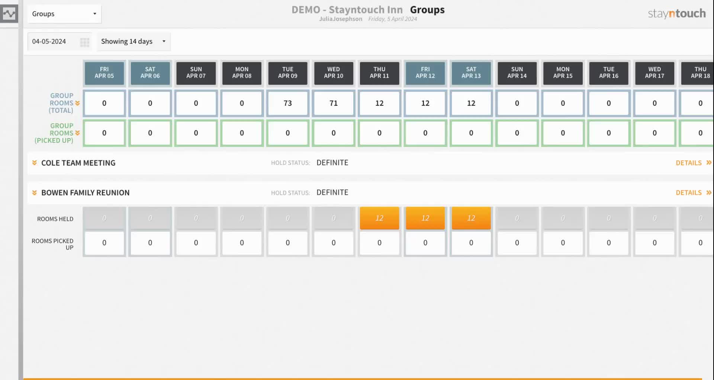Click the Cole Team Meeting title
The image size is (714, 380).
point(78,163)
